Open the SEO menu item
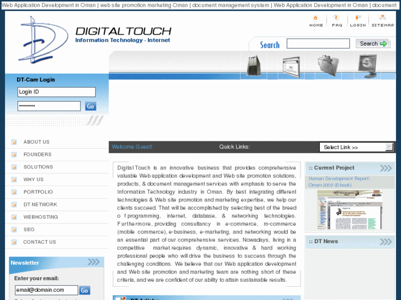This screenshot has width=401, height=300. coord(29,230)
